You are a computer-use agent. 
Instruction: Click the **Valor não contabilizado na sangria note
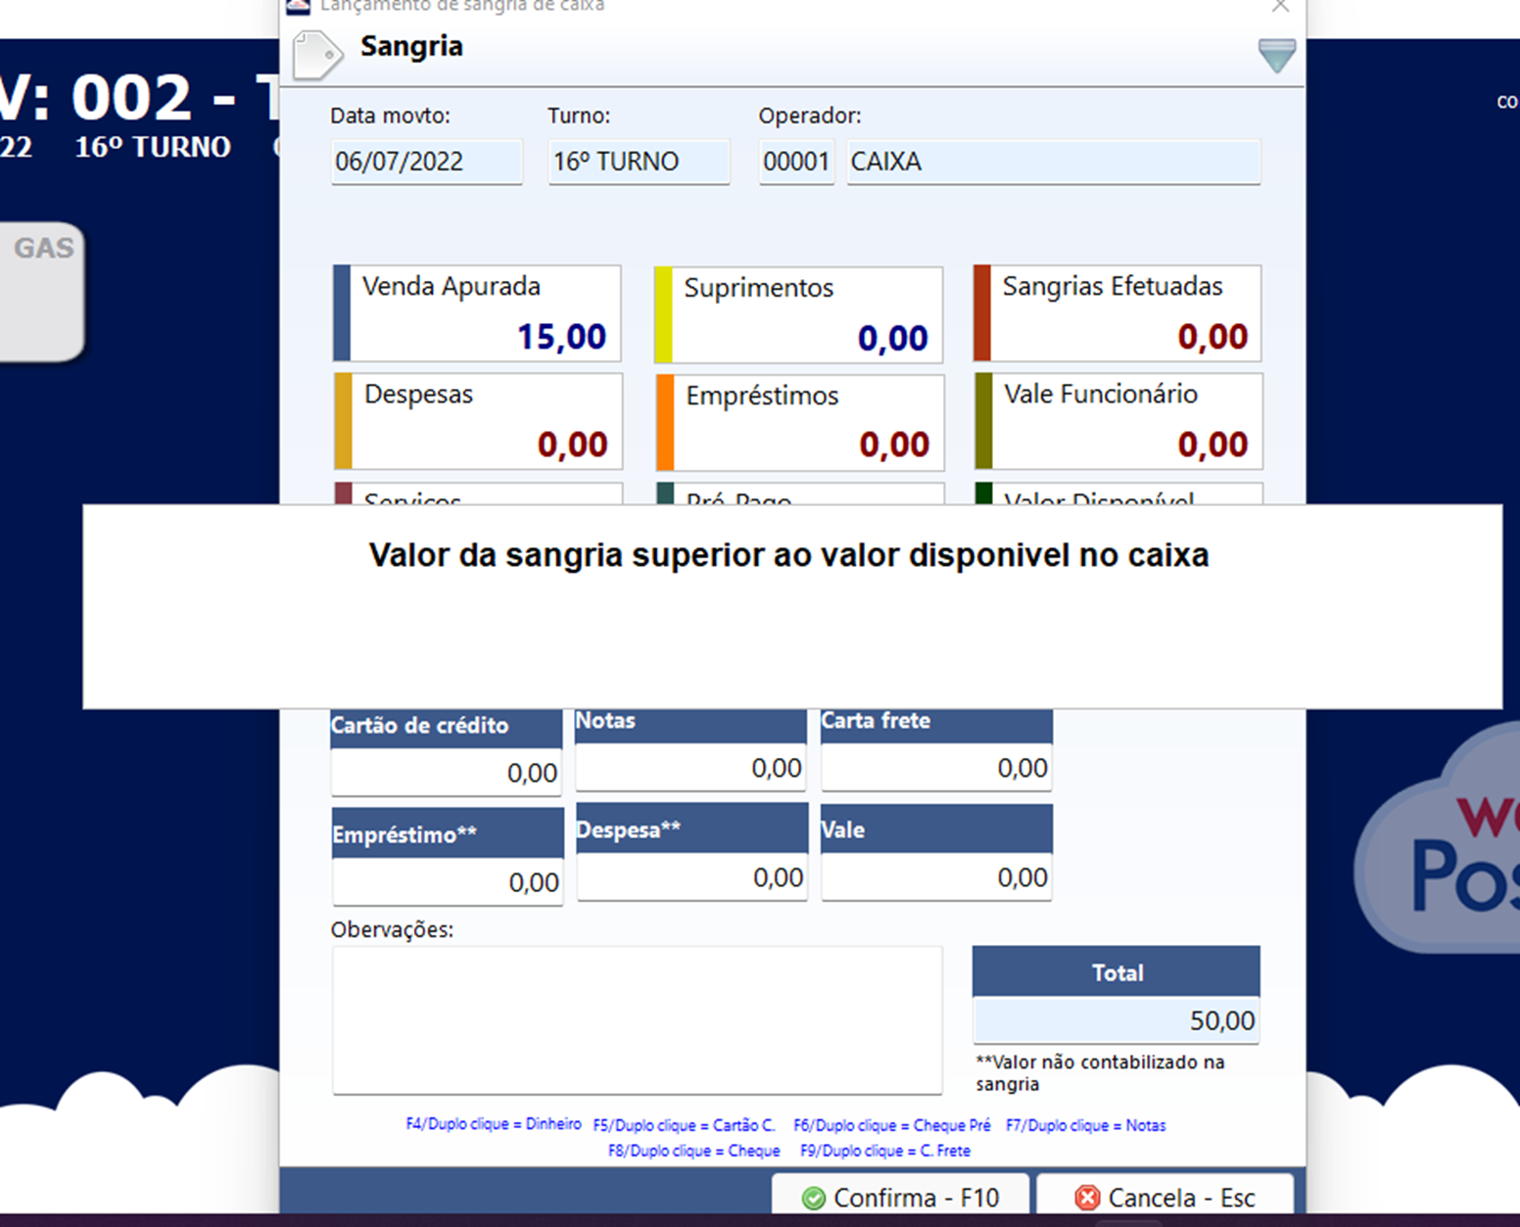point(1100,1072)
